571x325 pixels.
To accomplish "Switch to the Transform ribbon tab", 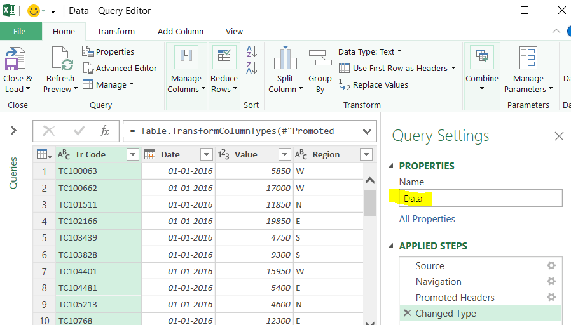I will pos(116,32).
